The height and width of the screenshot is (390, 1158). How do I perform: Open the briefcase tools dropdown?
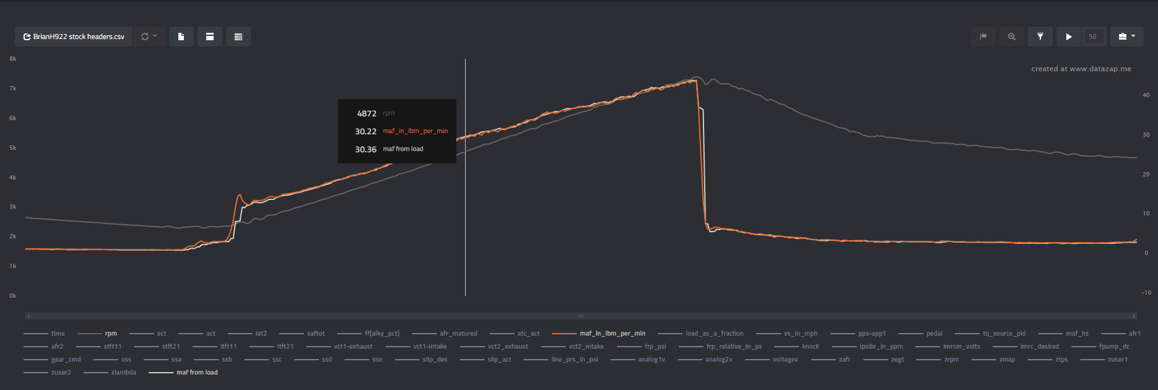tap(1127, 37)
